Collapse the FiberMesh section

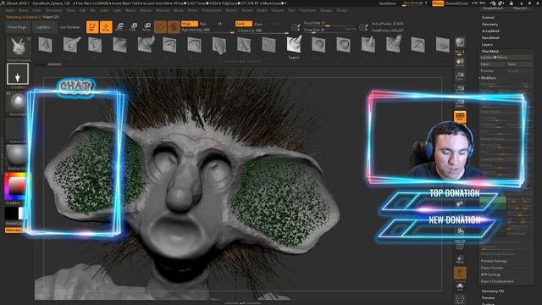pos(490,51)
